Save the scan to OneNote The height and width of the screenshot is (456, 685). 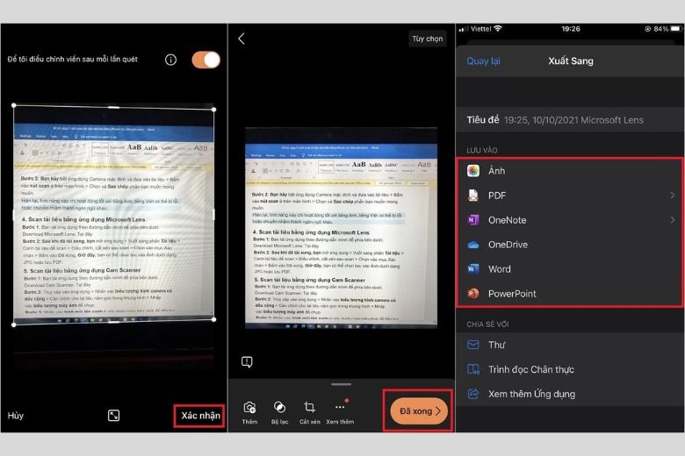click(570, 220)
